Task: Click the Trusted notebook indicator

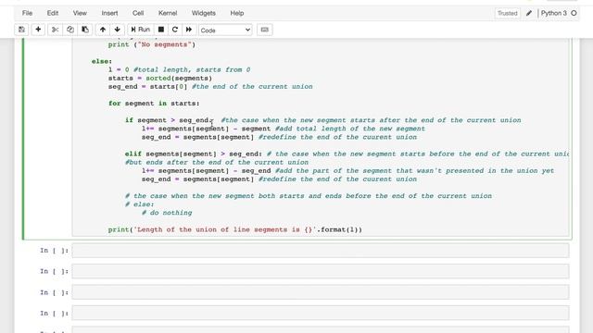Action: 507,13
